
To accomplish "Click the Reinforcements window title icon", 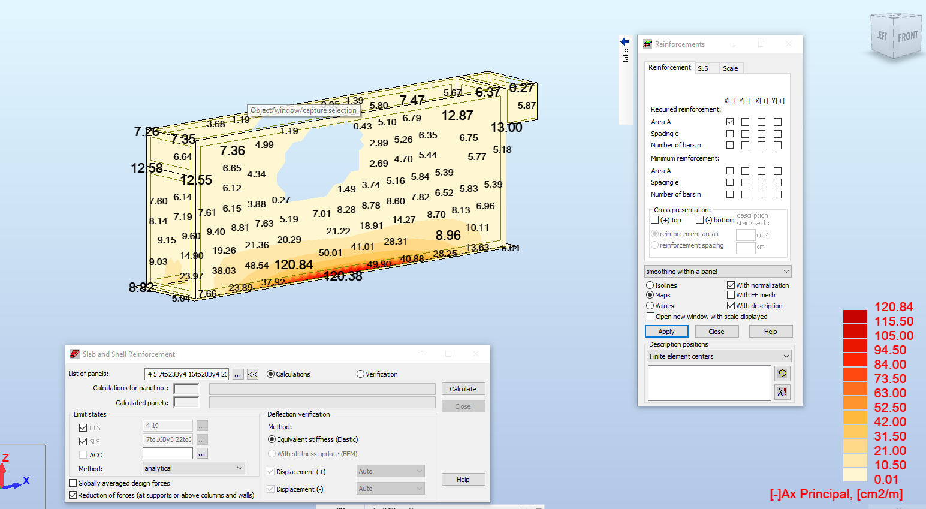I will [x=647, y=44].
